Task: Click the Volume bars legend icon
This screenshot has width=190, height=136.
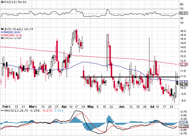Action: click(x=2, y=38)
